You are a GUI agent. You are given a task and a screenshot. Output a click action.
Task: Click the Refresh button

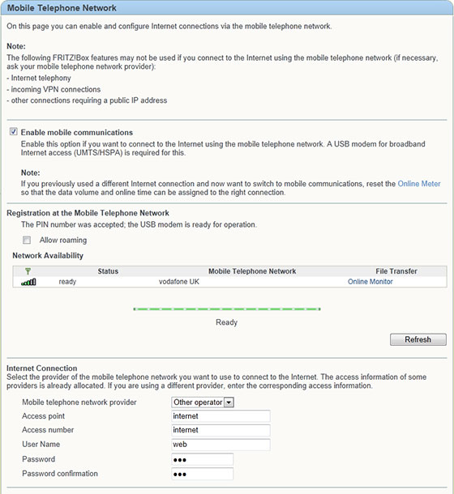[x=418, y=339]
